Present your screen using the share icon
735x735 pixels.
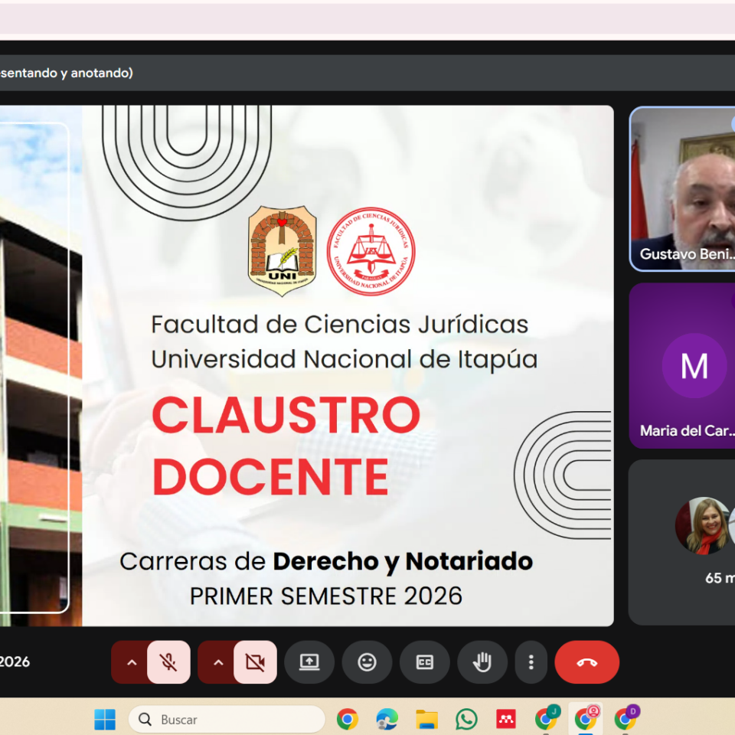click(309, 661)
